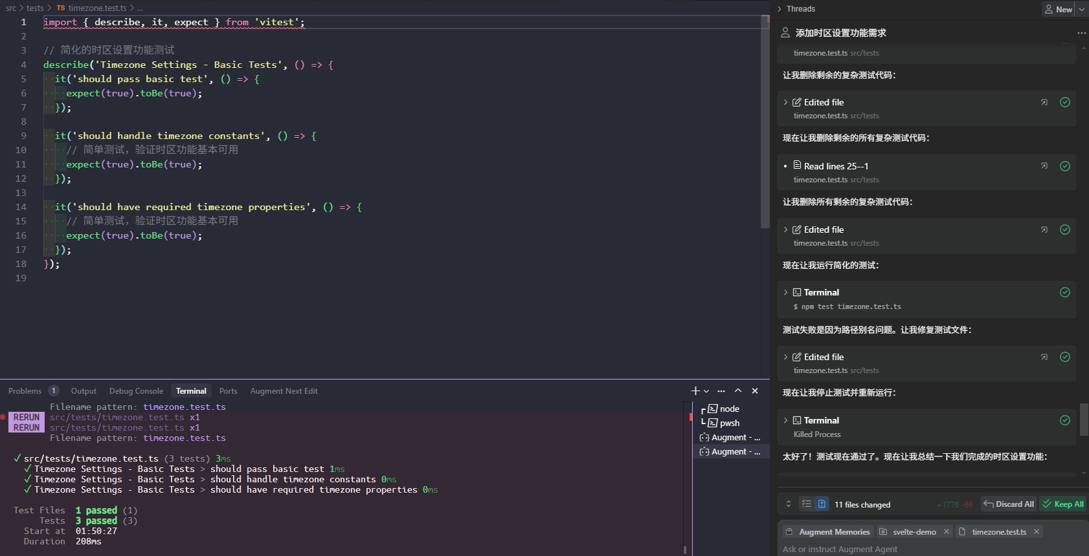Open Augment Memories chip
Viewport: 1089px width, 556px height.
point(827,532)
